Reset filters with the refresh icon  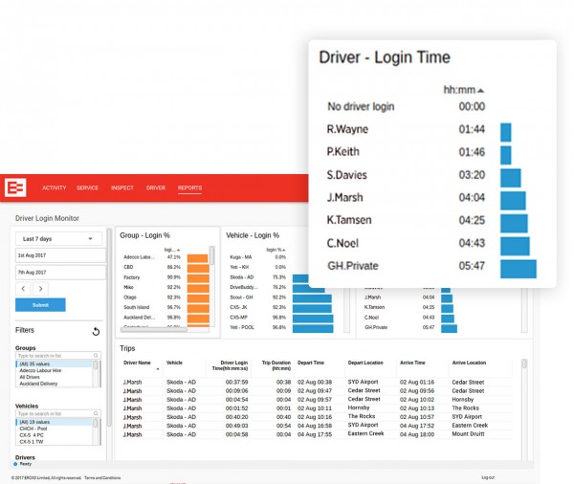[96, 332]
